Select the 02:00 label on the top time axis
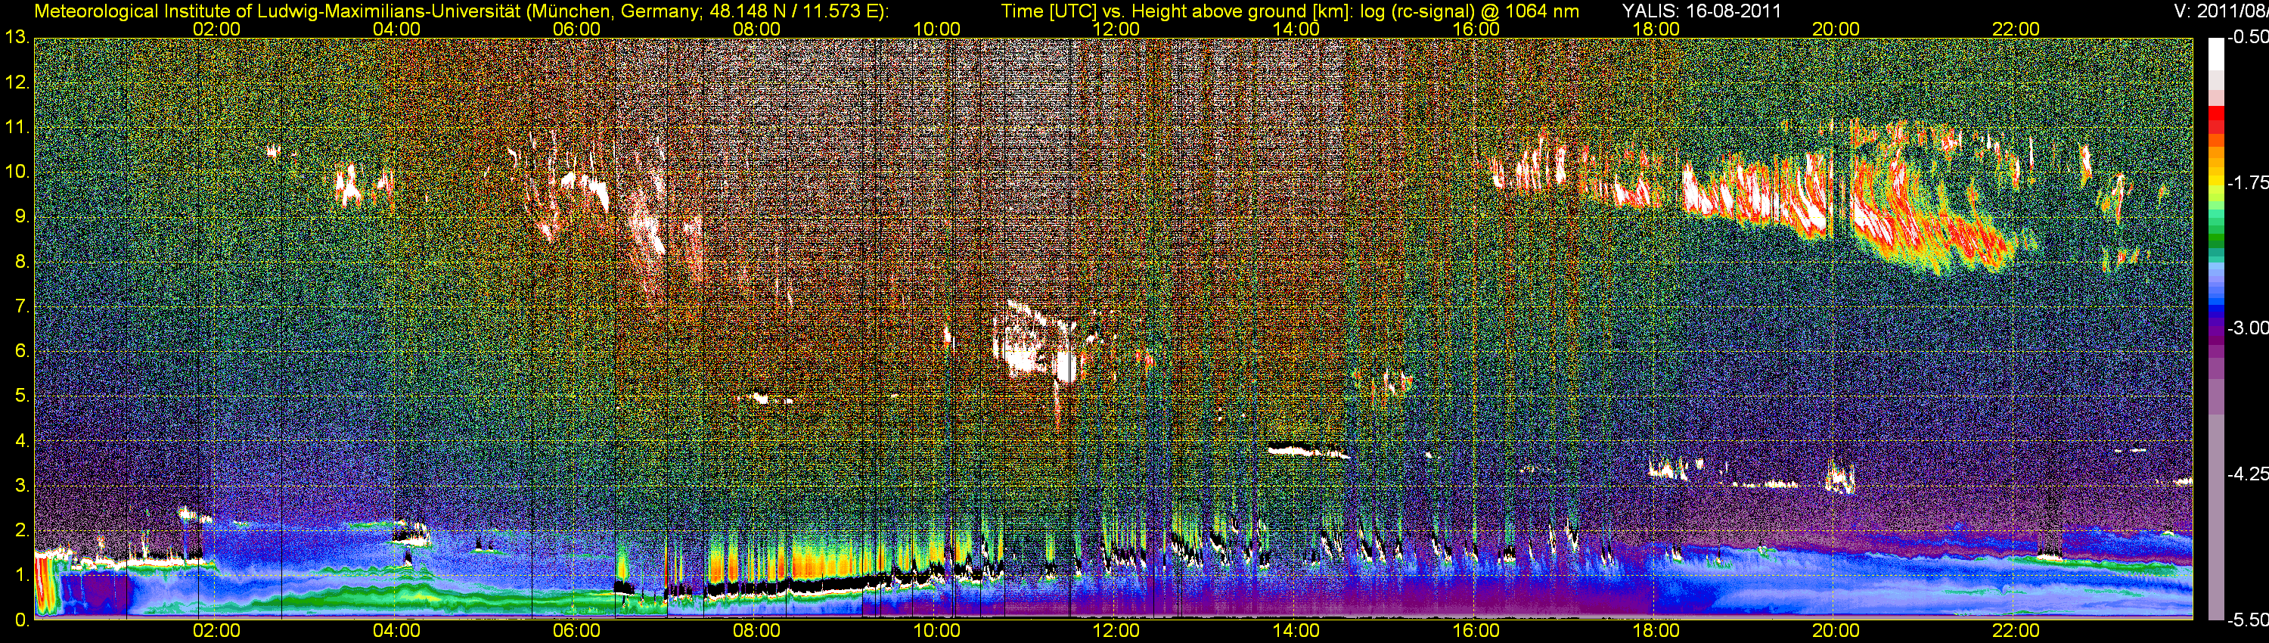Image resolution: width=2269 pixels, height=643 pixels. 216,29
